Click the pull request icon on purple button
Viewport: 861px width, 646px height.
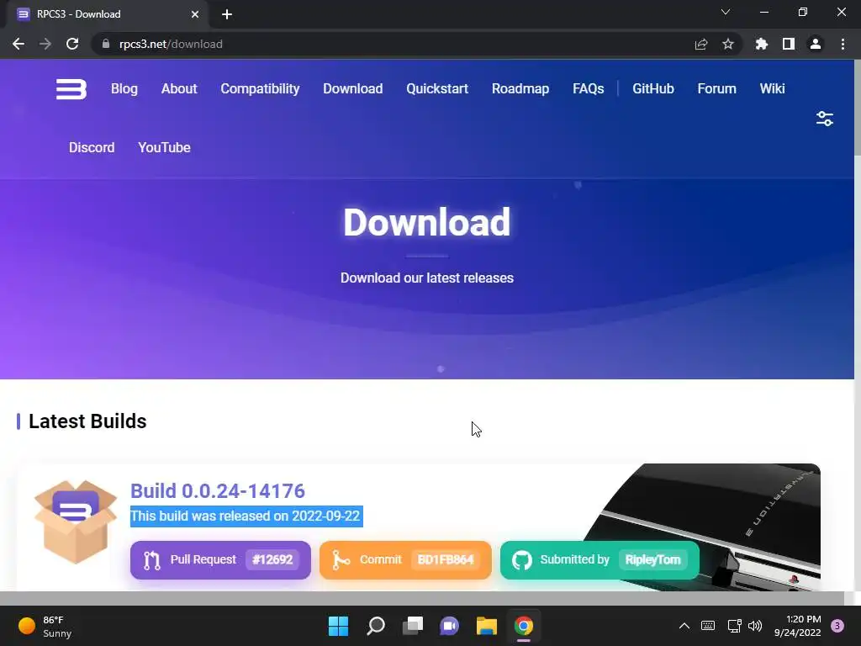coord(152,559)
